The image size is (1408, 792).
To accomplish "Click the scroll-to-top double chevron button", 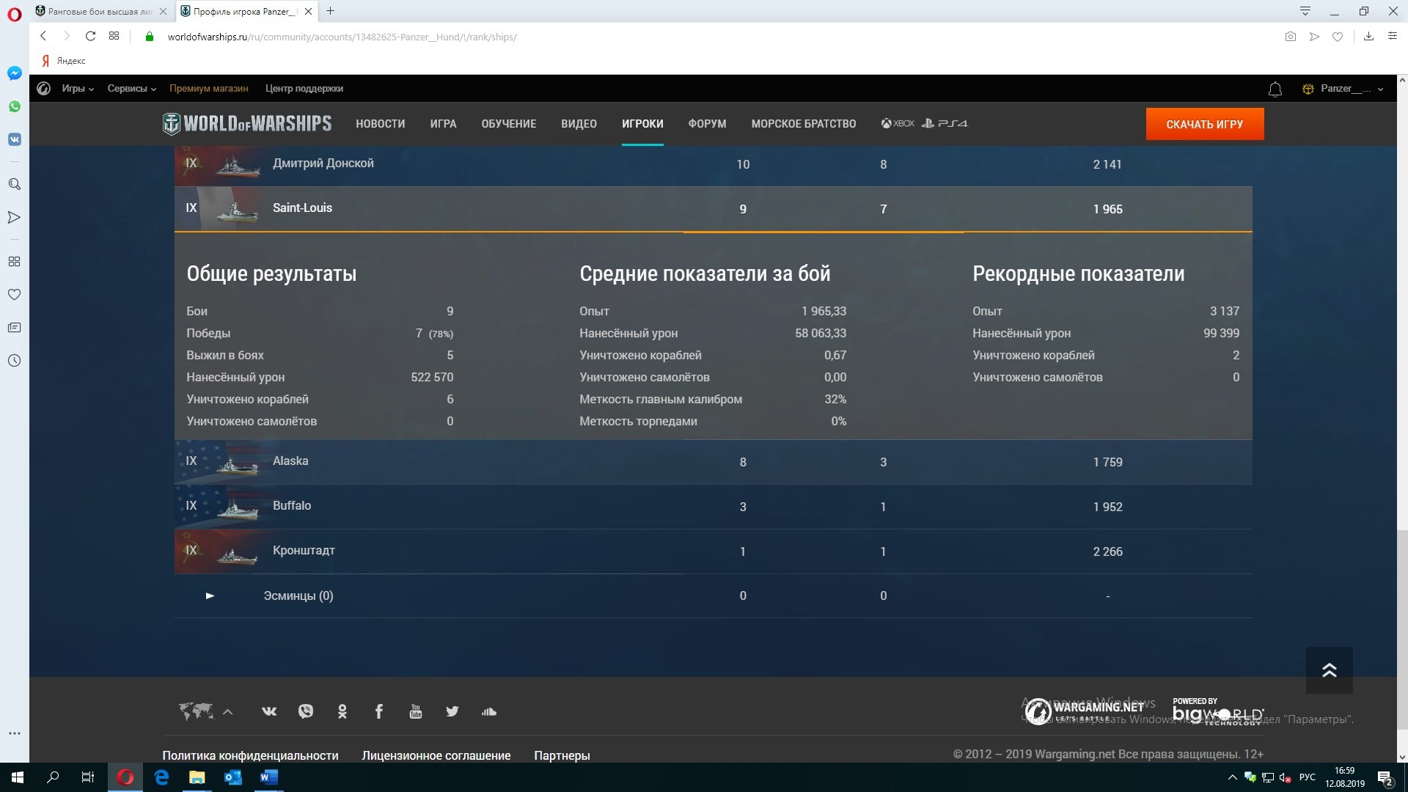I will coord(1329,670).
